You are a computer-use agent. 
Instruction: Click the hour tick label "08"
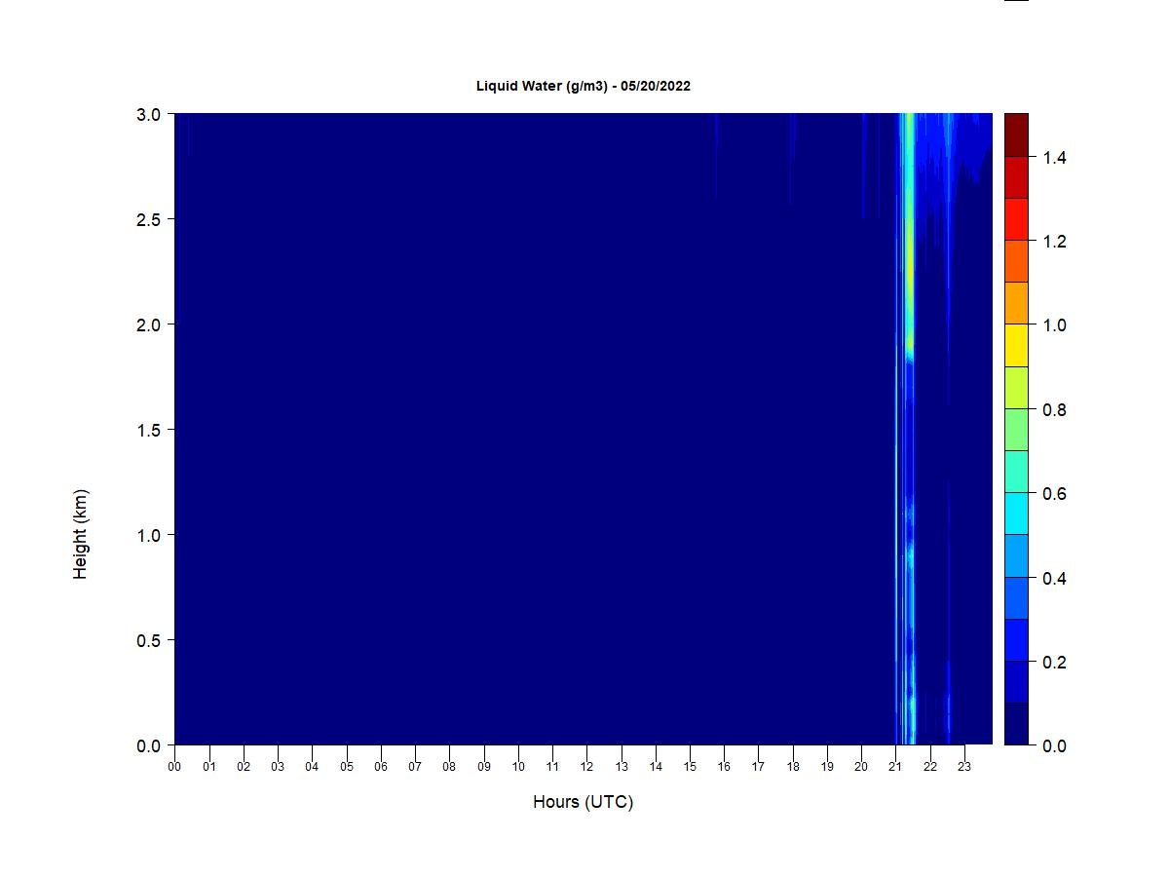[x=449, y=767]
